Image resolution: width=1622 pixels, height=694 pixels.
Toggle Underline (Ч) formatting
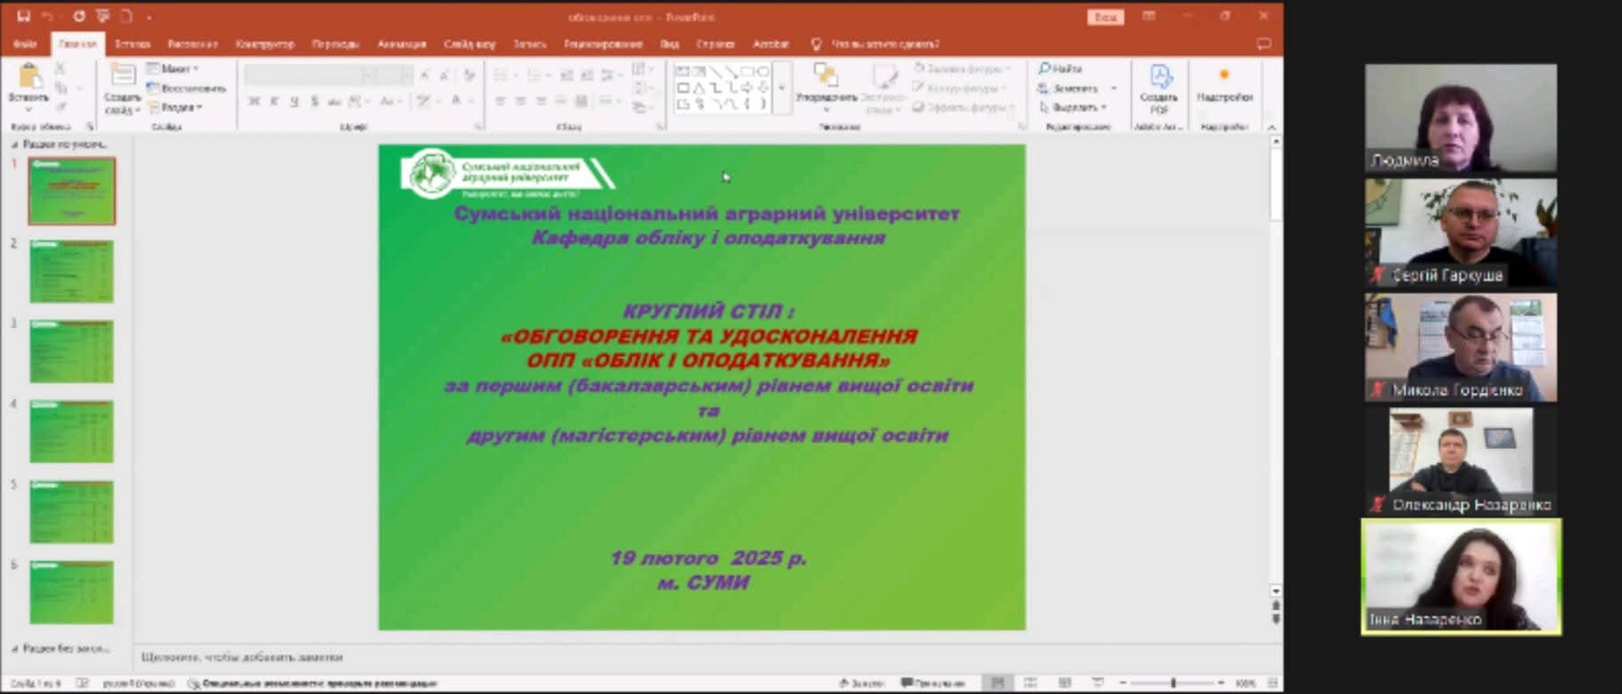click(x=294, y=102)
